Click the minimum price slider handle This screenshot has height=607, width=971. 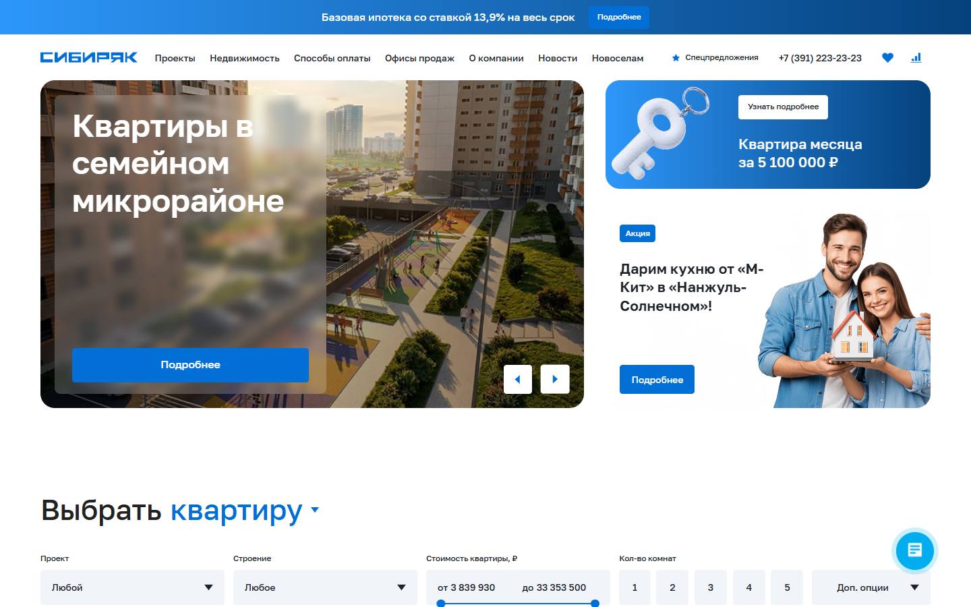(x=441, y=604)
